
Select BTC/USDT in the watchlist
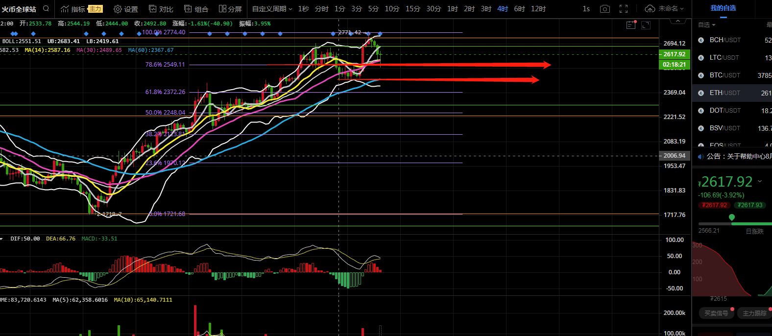[724, 75]
